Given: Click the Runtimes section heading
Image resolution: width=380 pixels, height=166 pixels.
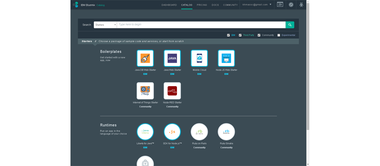Looking at the screenshot, I should (x=108, y=125).
